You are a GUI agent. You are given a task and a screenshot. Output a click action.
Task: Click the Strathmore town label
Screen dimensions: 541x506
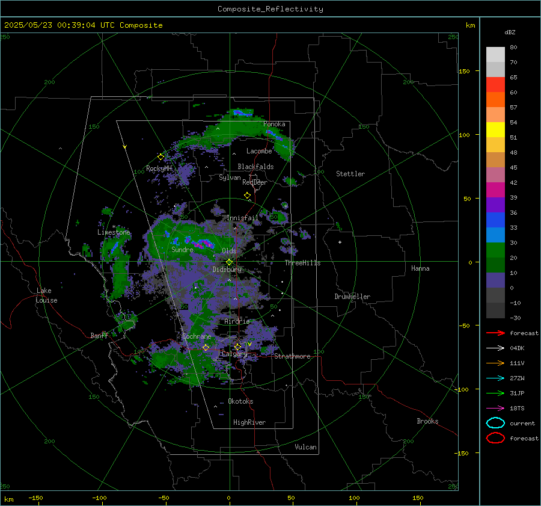tap(292, 356)
